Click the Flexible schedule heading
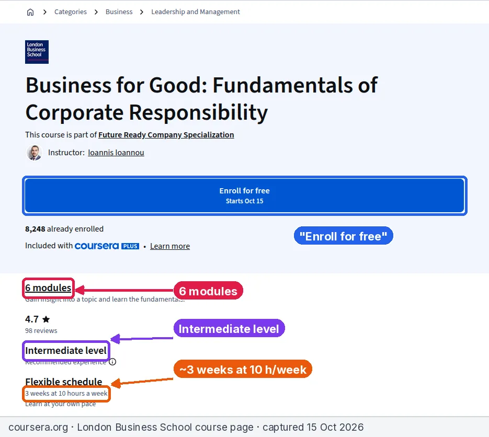489x437 pixels. 64,382
